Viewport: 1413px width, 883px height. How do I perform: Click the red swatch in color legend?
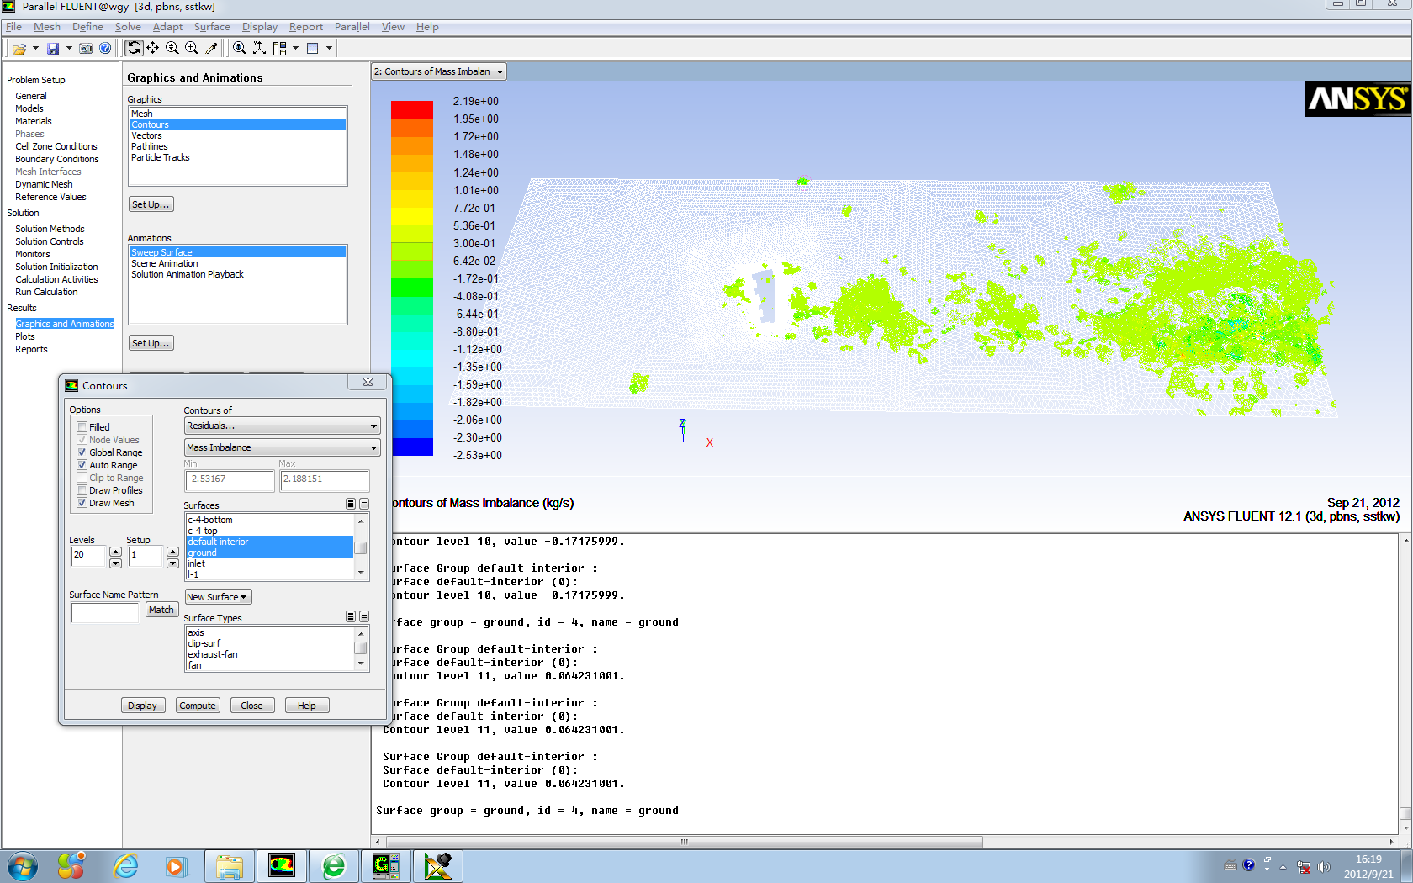point(411,110)
